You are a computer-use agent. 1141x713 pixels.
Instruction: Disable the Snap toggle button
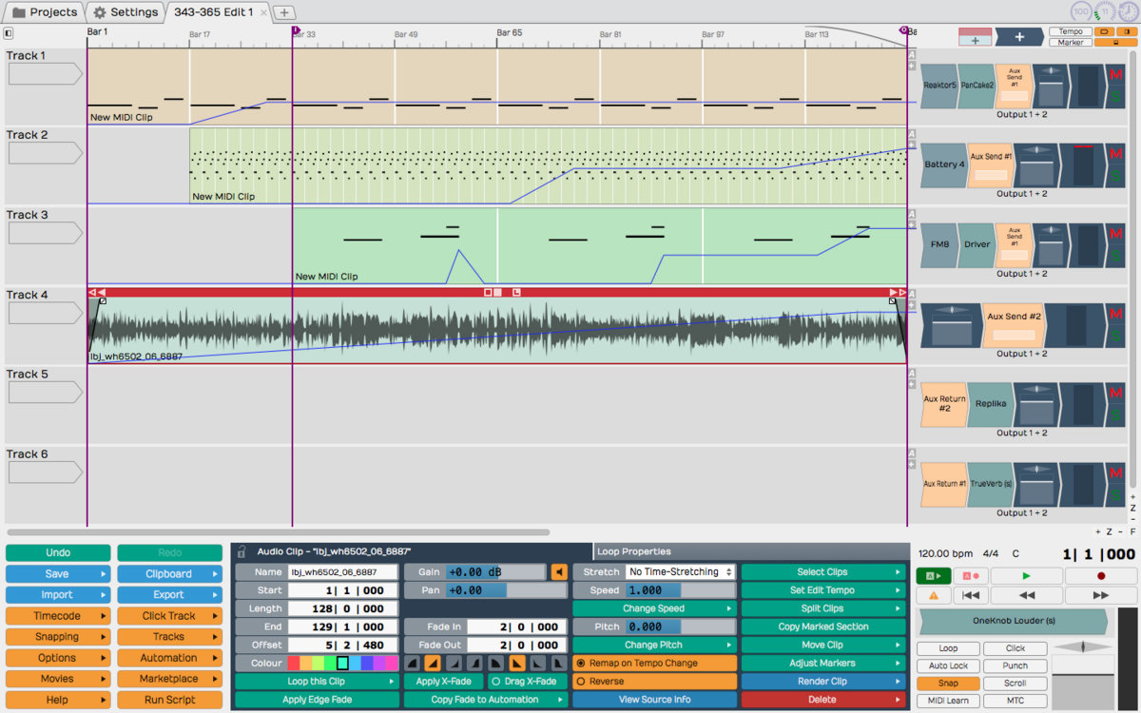(x=948, y=684)
